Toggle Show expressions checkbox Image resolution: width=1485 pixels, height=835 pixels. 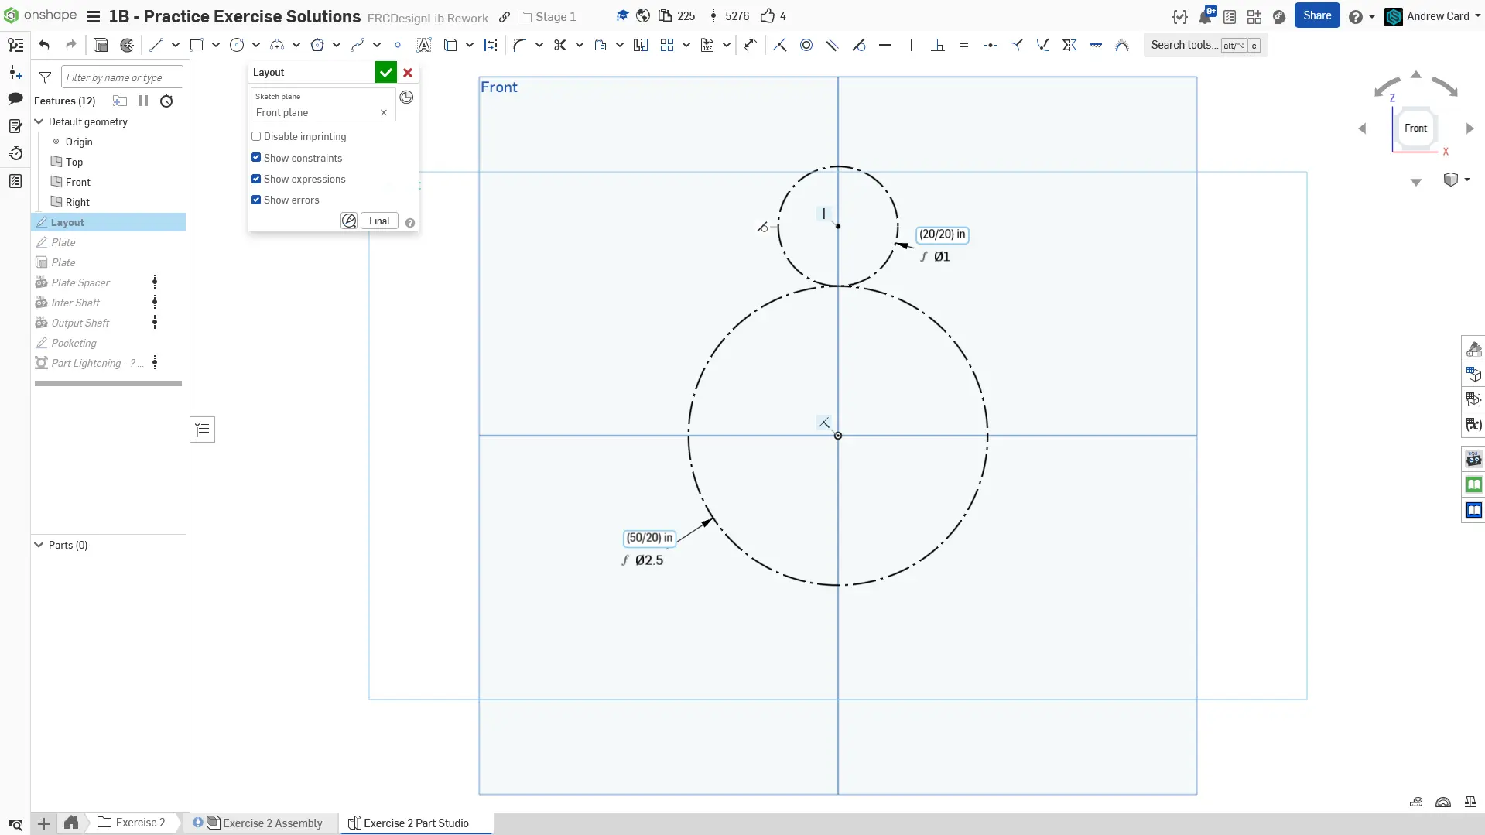click(x=256, y=179)
